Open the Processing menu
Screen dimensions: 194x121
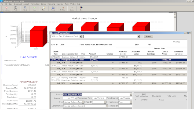tap(51, 4)
